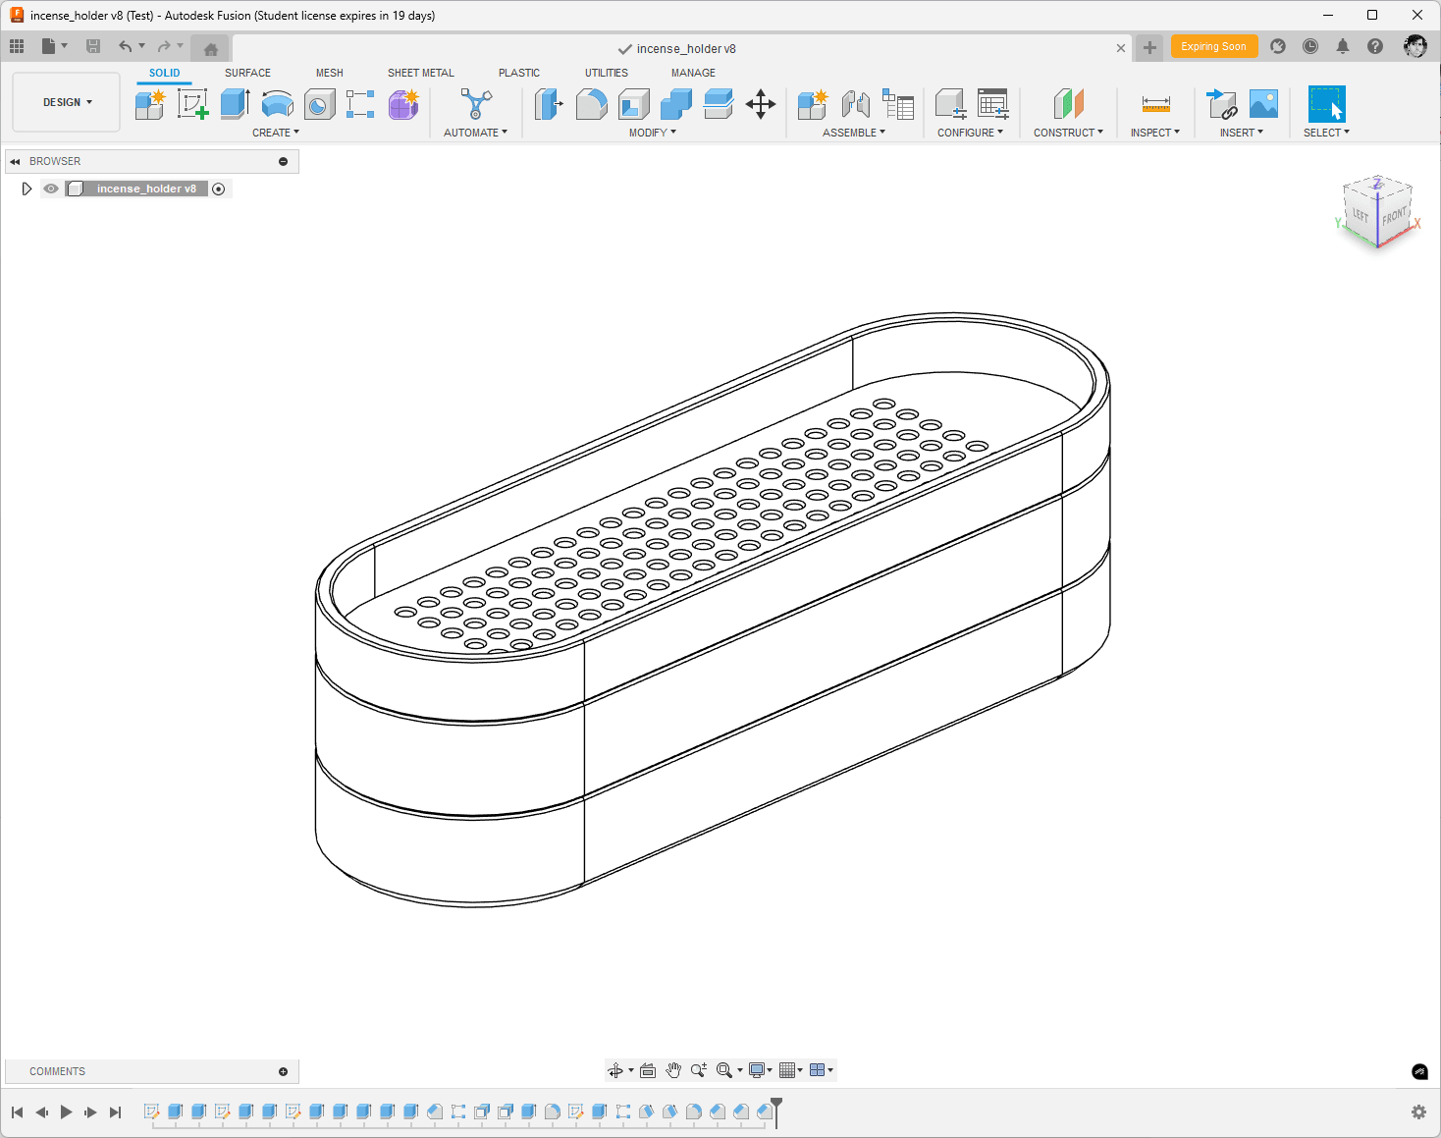Open the user profile avatar
Viewport: 1441px width, 1138px height.
click(1414, 46)
